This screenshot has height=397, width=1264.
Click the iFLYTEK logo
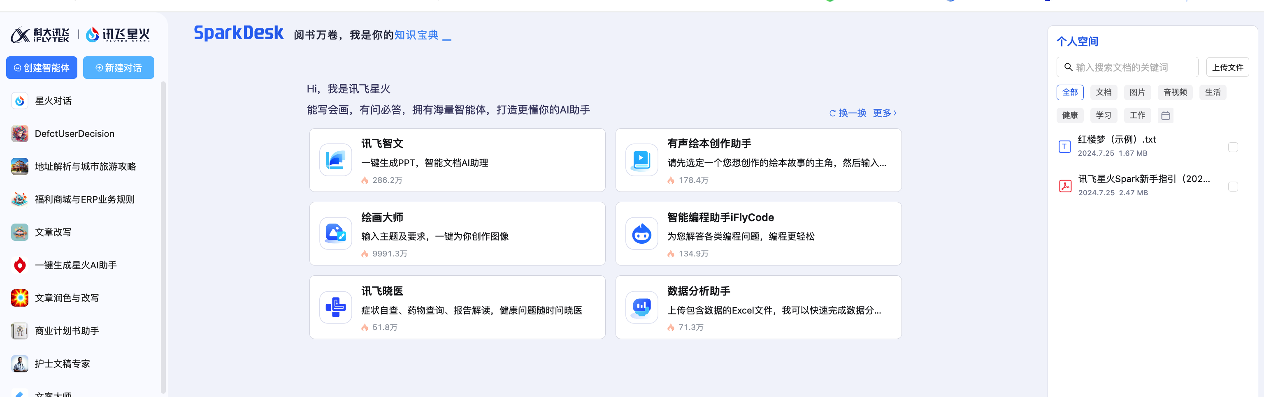(40, 35)
